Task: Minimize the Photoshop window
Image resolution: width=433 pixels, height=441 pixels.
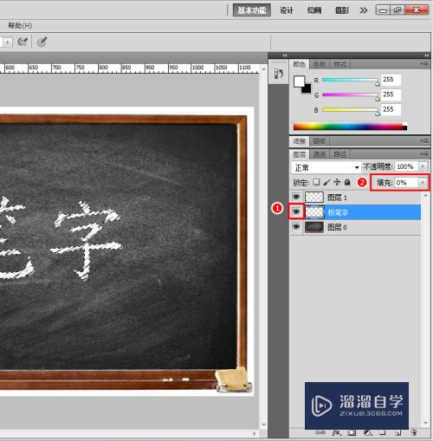Action: (383, 10)
